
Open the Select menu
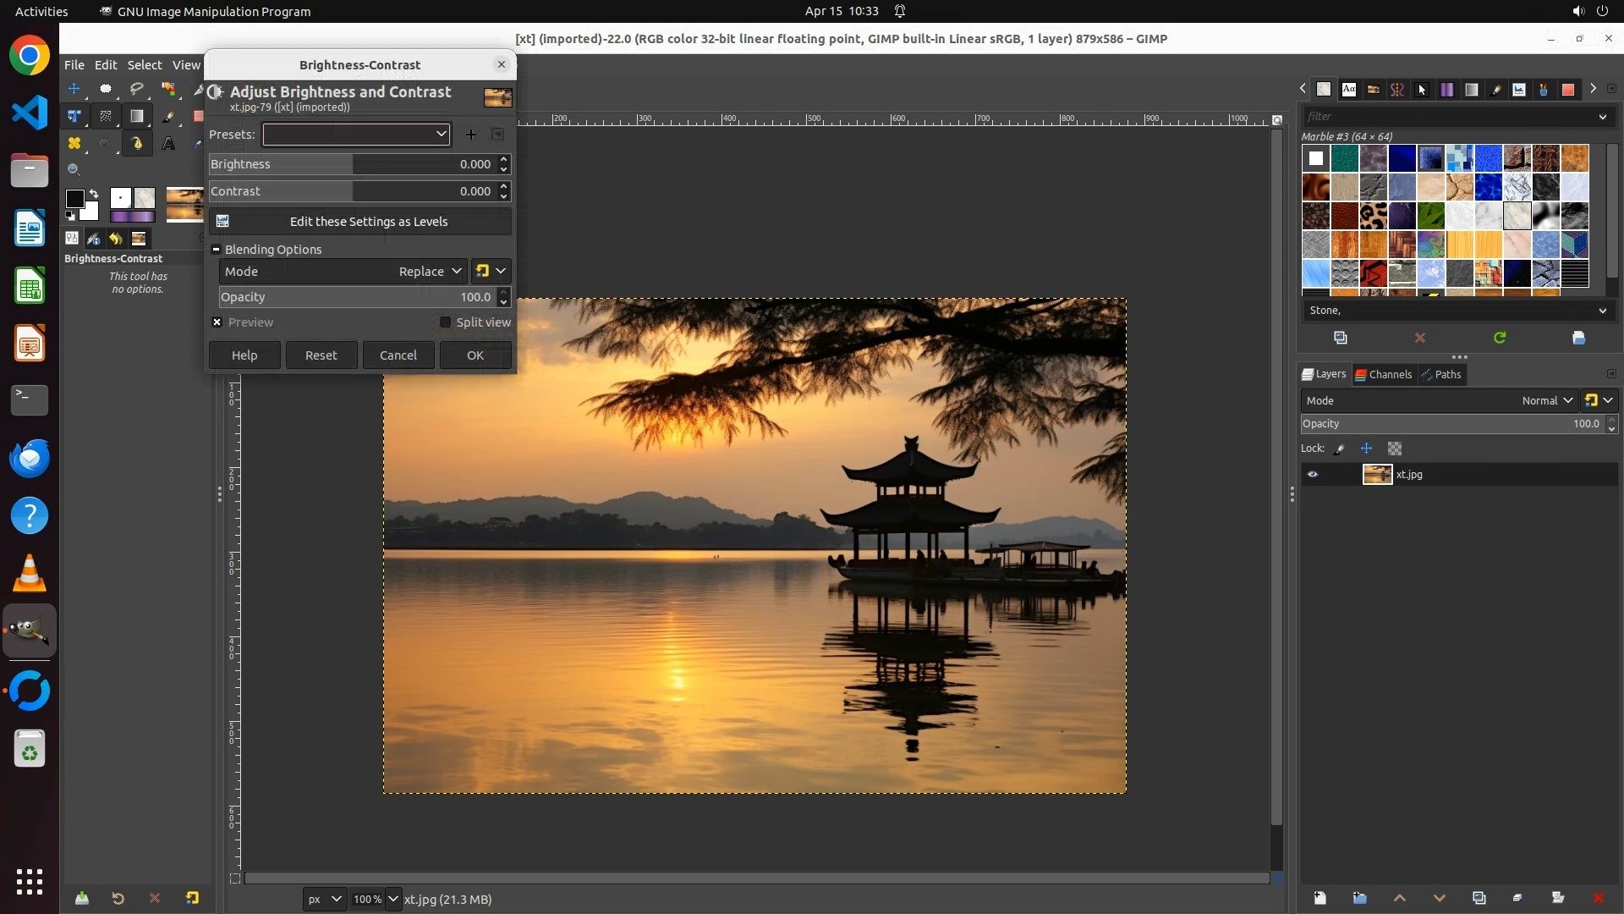(145, 65)
